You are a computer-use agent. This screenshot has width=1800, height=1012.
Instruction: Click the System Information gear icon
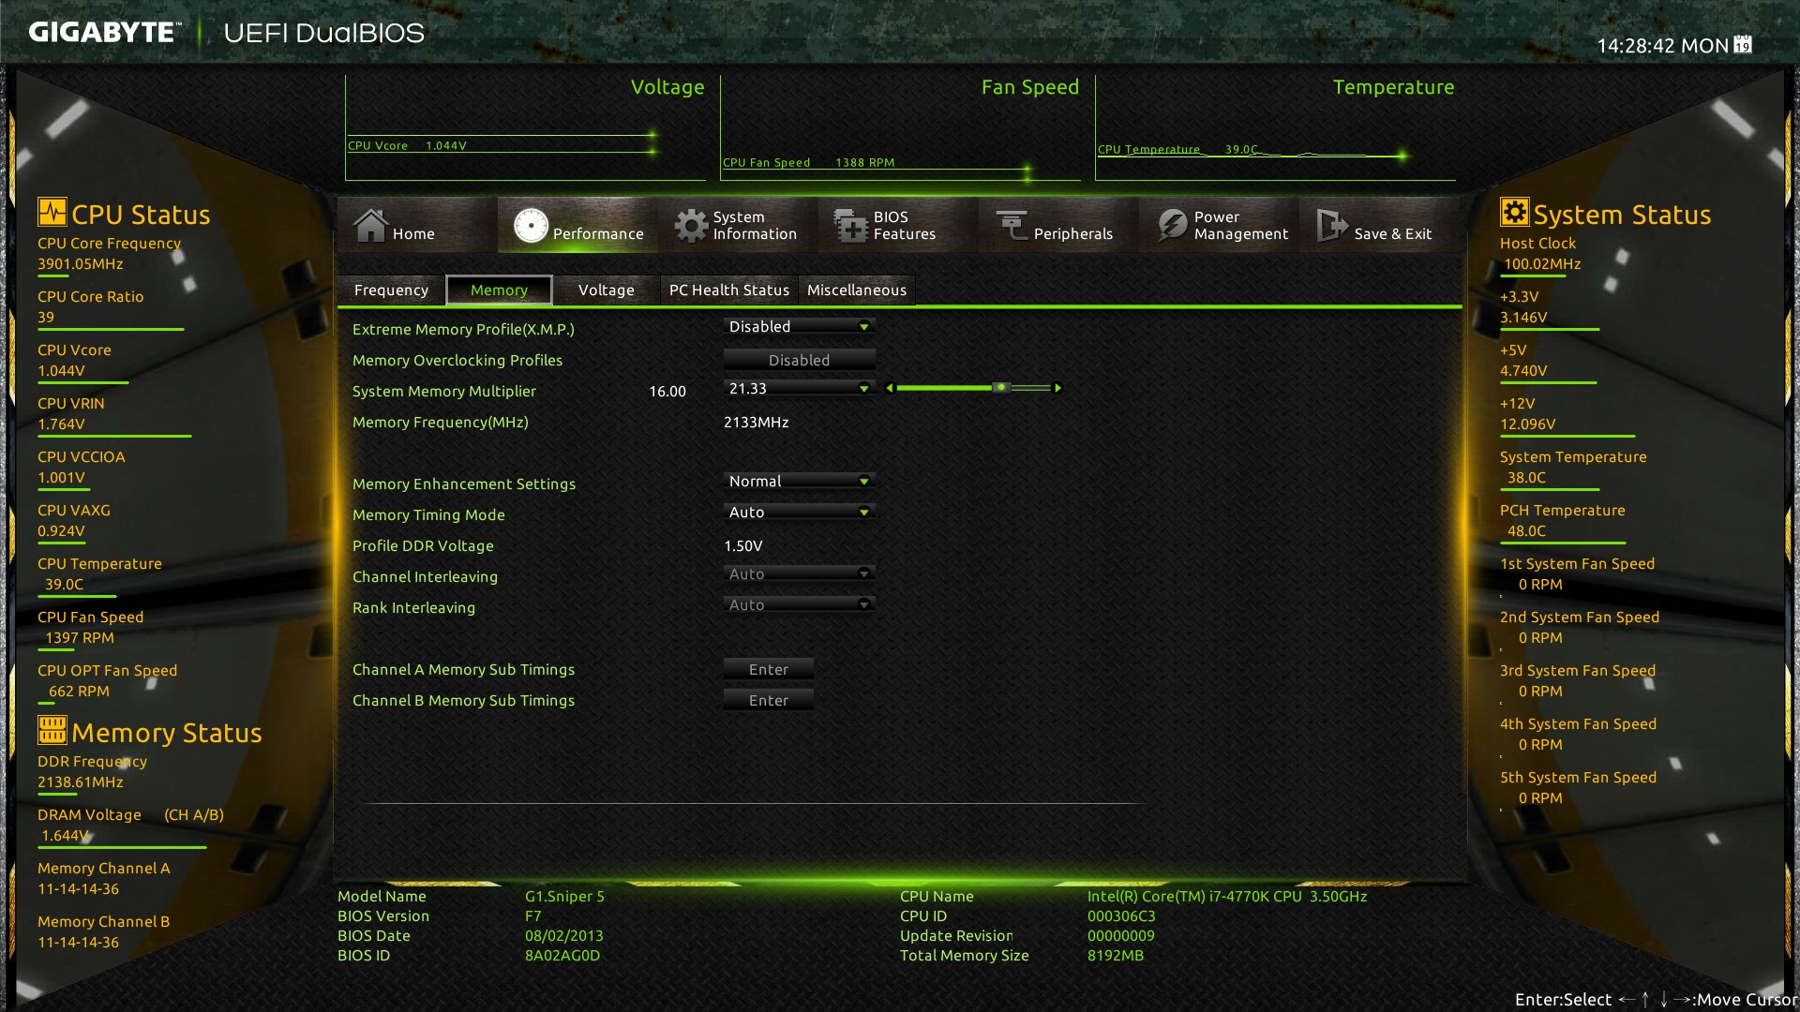click(x=691, y=225)
